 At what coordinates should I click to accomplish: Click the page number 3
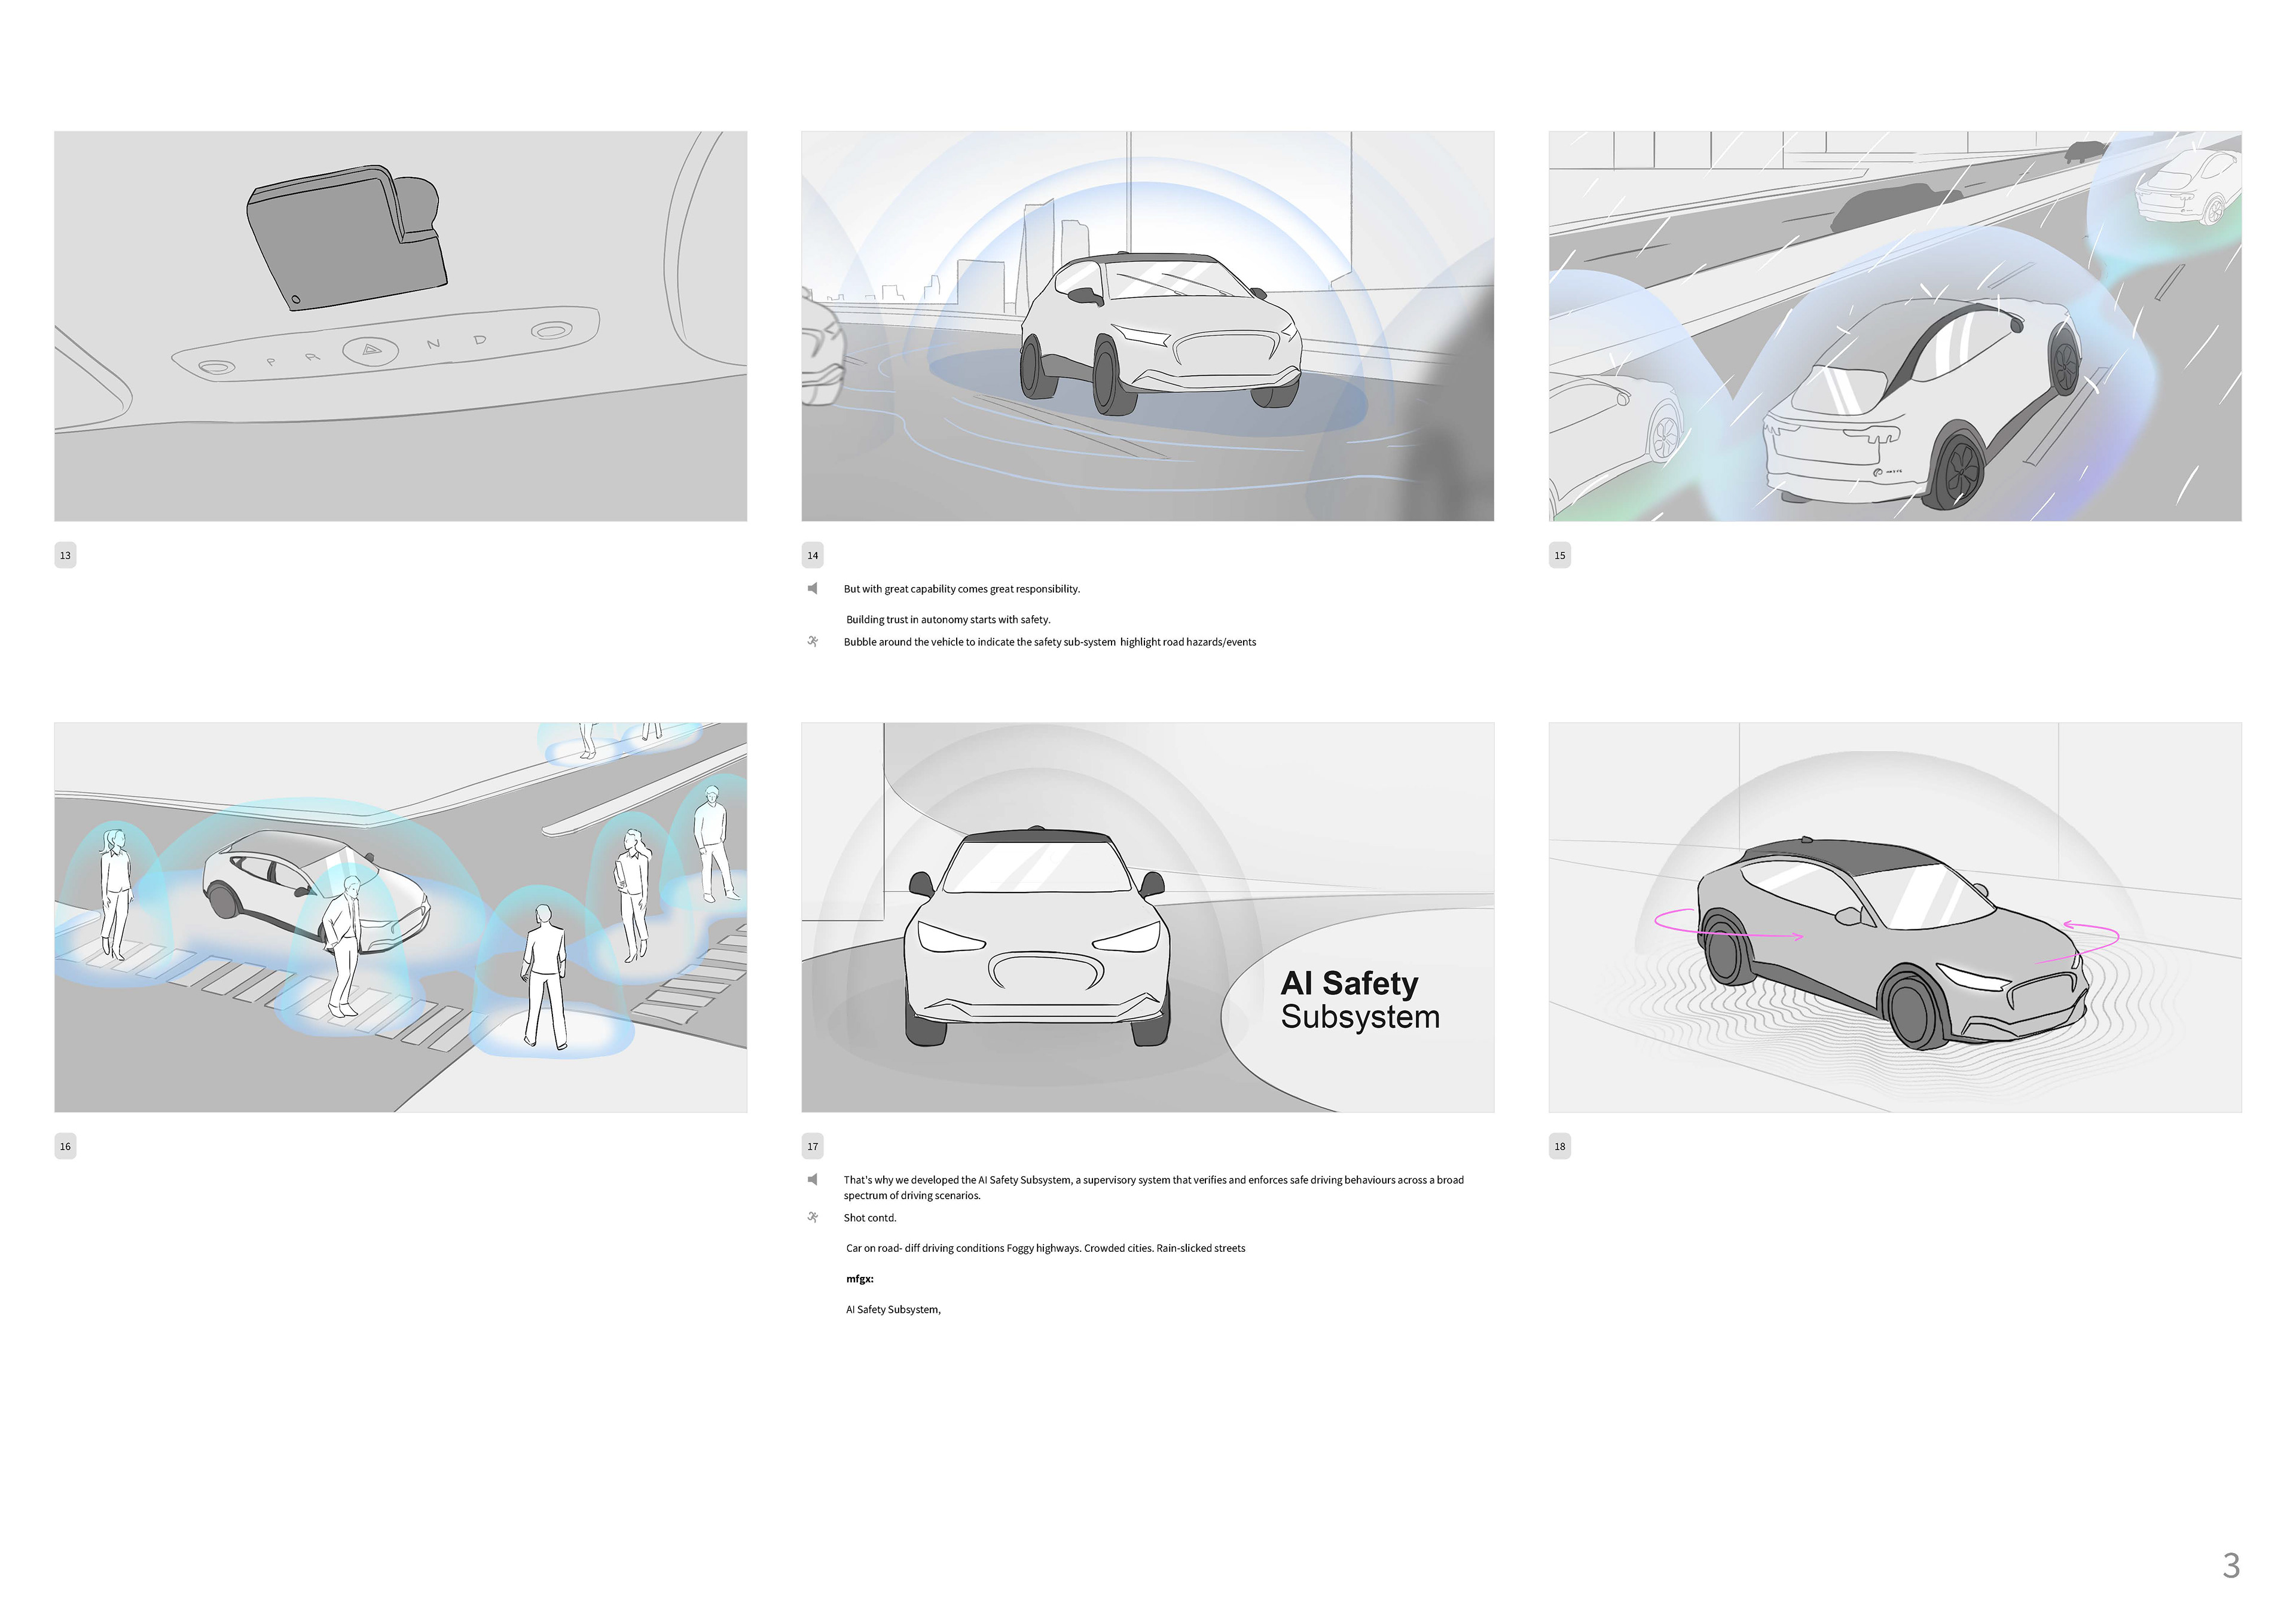[2231, 1565]
